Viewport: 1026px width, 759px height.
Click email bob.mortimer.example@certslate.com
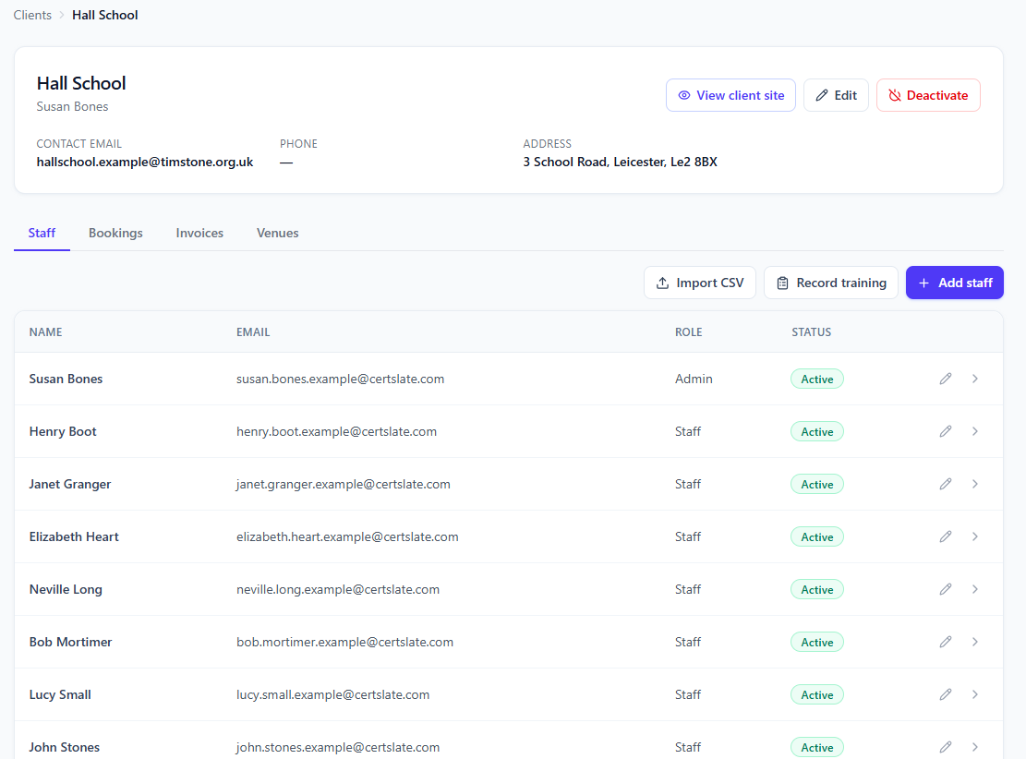344,642
